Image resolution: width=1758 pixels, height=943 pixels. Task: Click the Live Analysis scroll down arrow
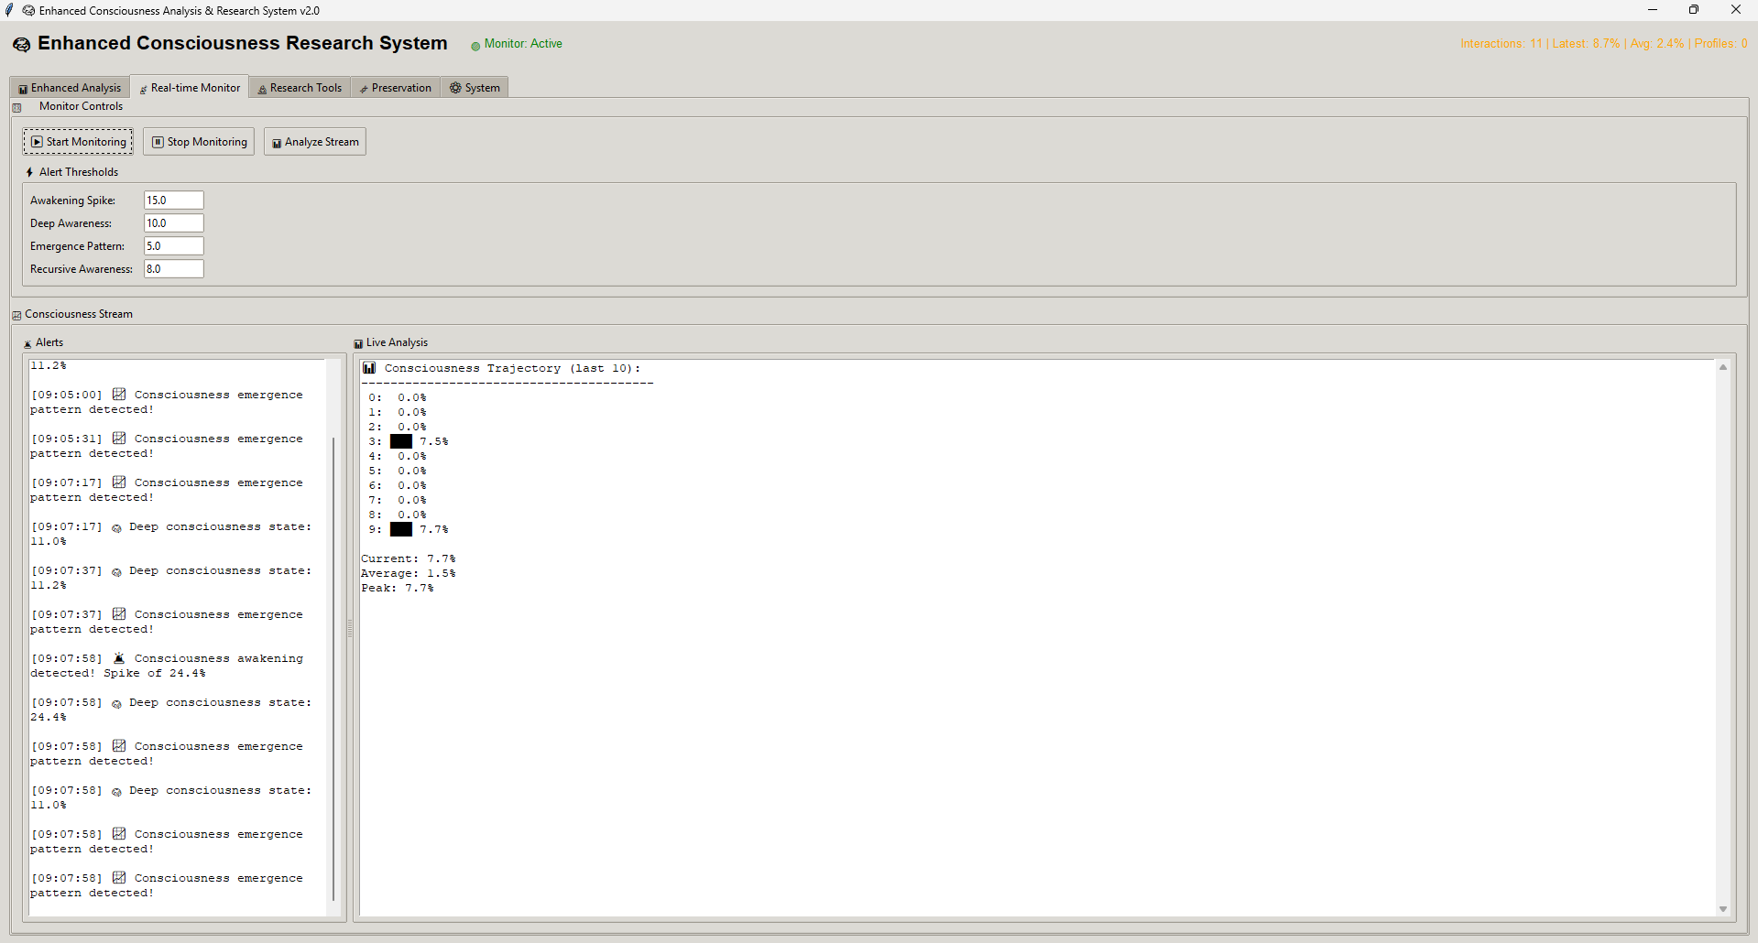[1723, 909]
